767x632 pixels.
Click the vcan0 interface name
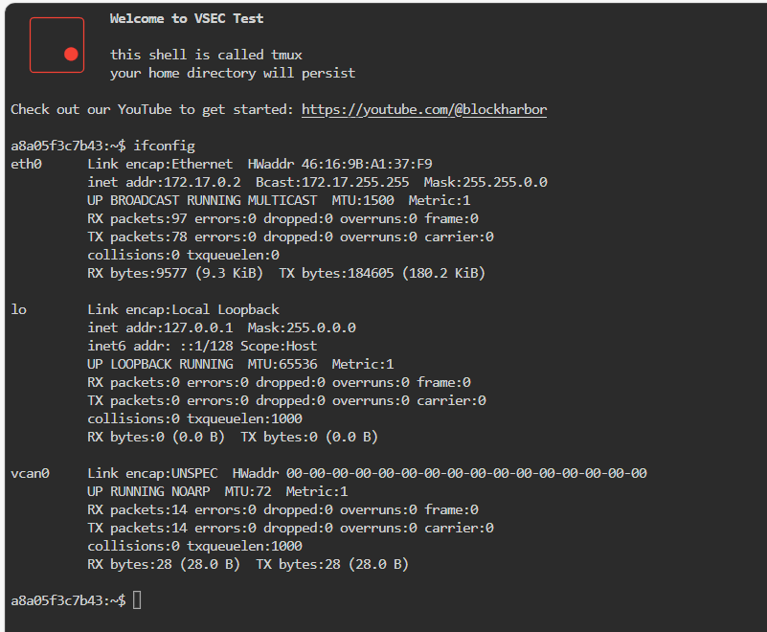coord(31,473)
